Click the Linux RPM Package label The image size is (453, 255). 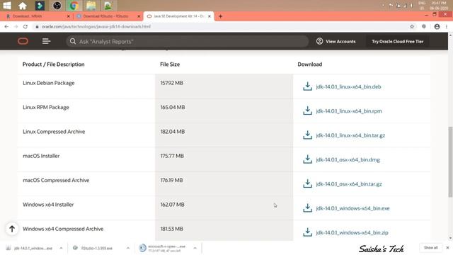[x=46, y=107]
